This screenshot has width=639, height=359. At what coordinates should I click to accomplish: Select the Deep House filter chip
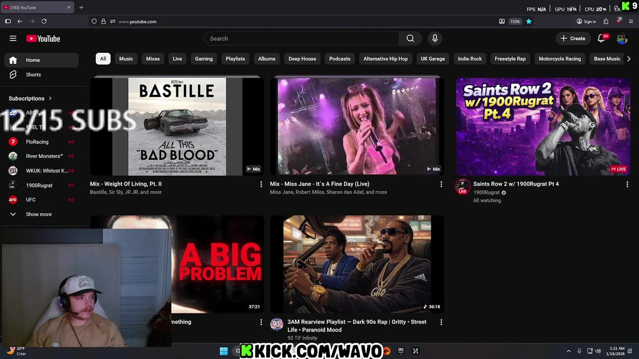coord(302,59)
